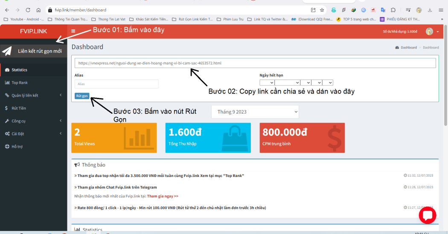Click the link chain icon for Quản lý liên kết
This screenshot has height=234, width=448.
pos(7,95)
